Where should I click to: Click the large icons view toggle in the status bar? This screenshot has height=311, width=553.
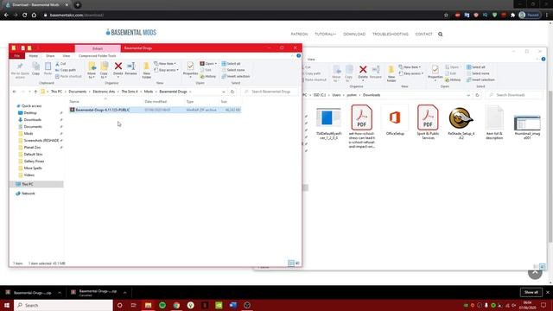(297, 263)
